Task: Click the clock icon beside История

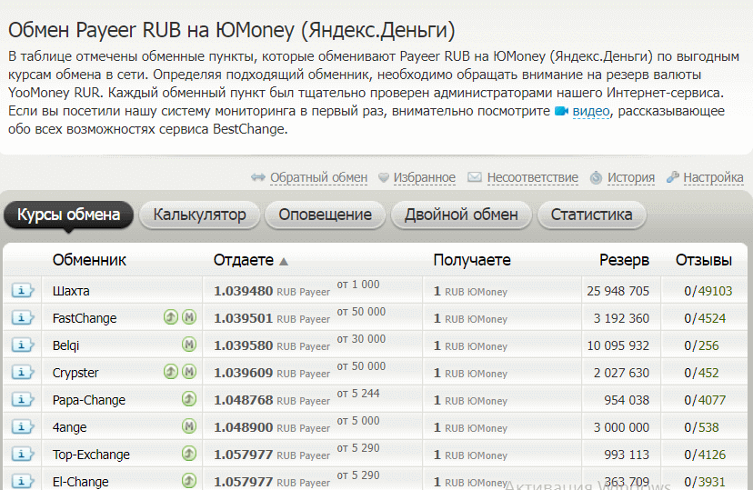Action: point(596,178)
